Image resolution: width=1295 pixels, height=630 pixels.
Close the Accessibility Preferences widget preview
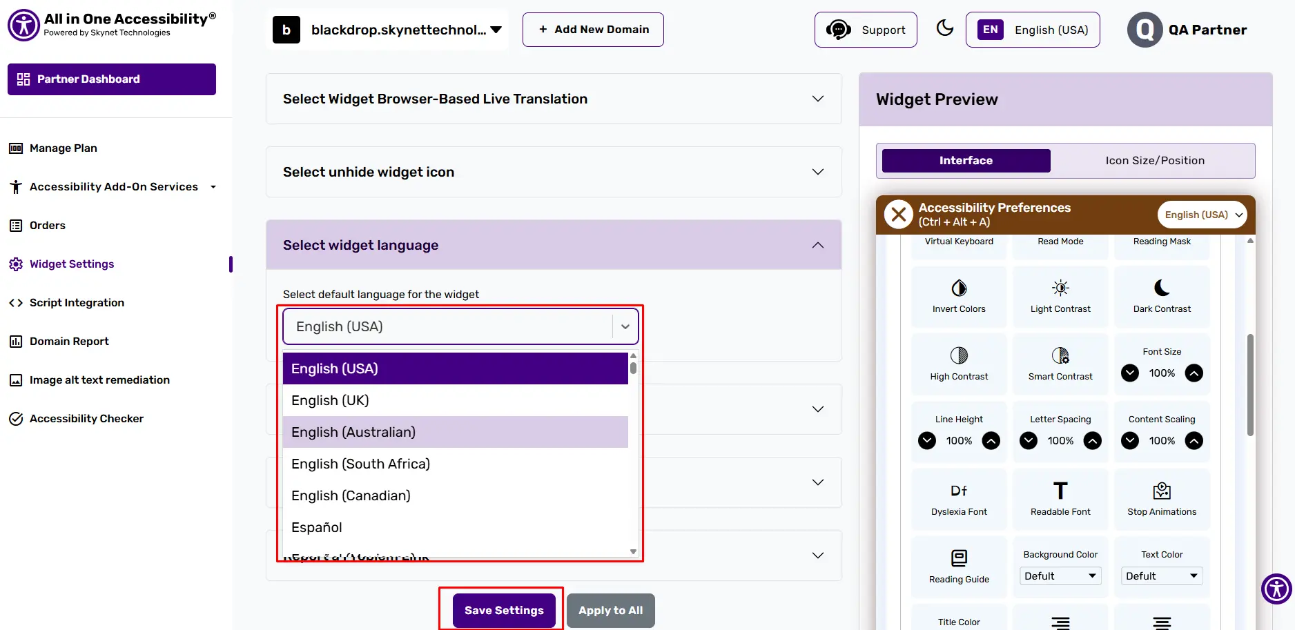(898, 215)
